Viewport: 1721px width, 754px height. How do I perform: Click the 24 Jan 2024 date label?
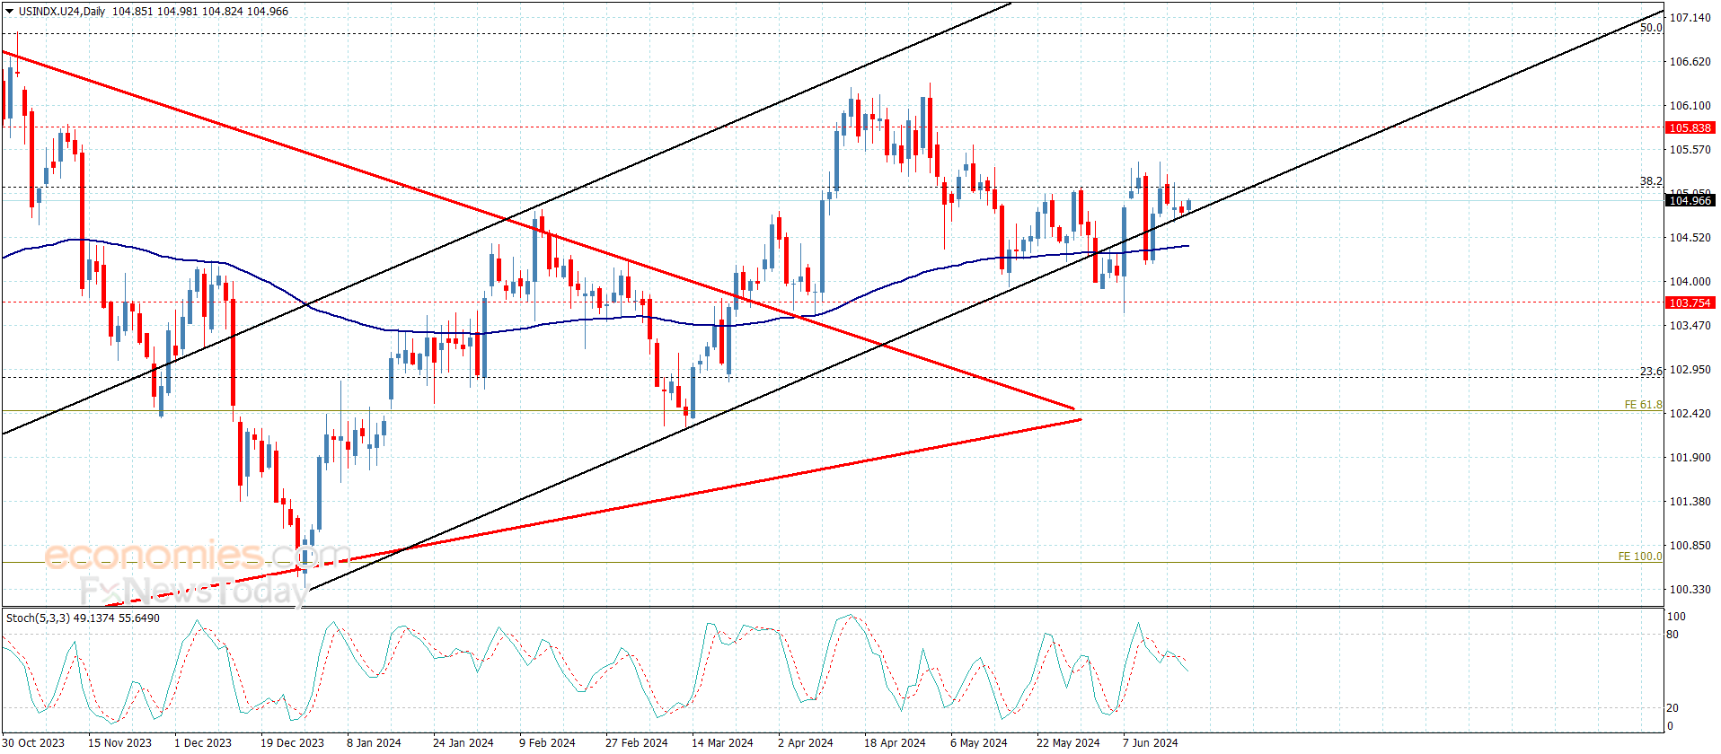pos(463,742)
